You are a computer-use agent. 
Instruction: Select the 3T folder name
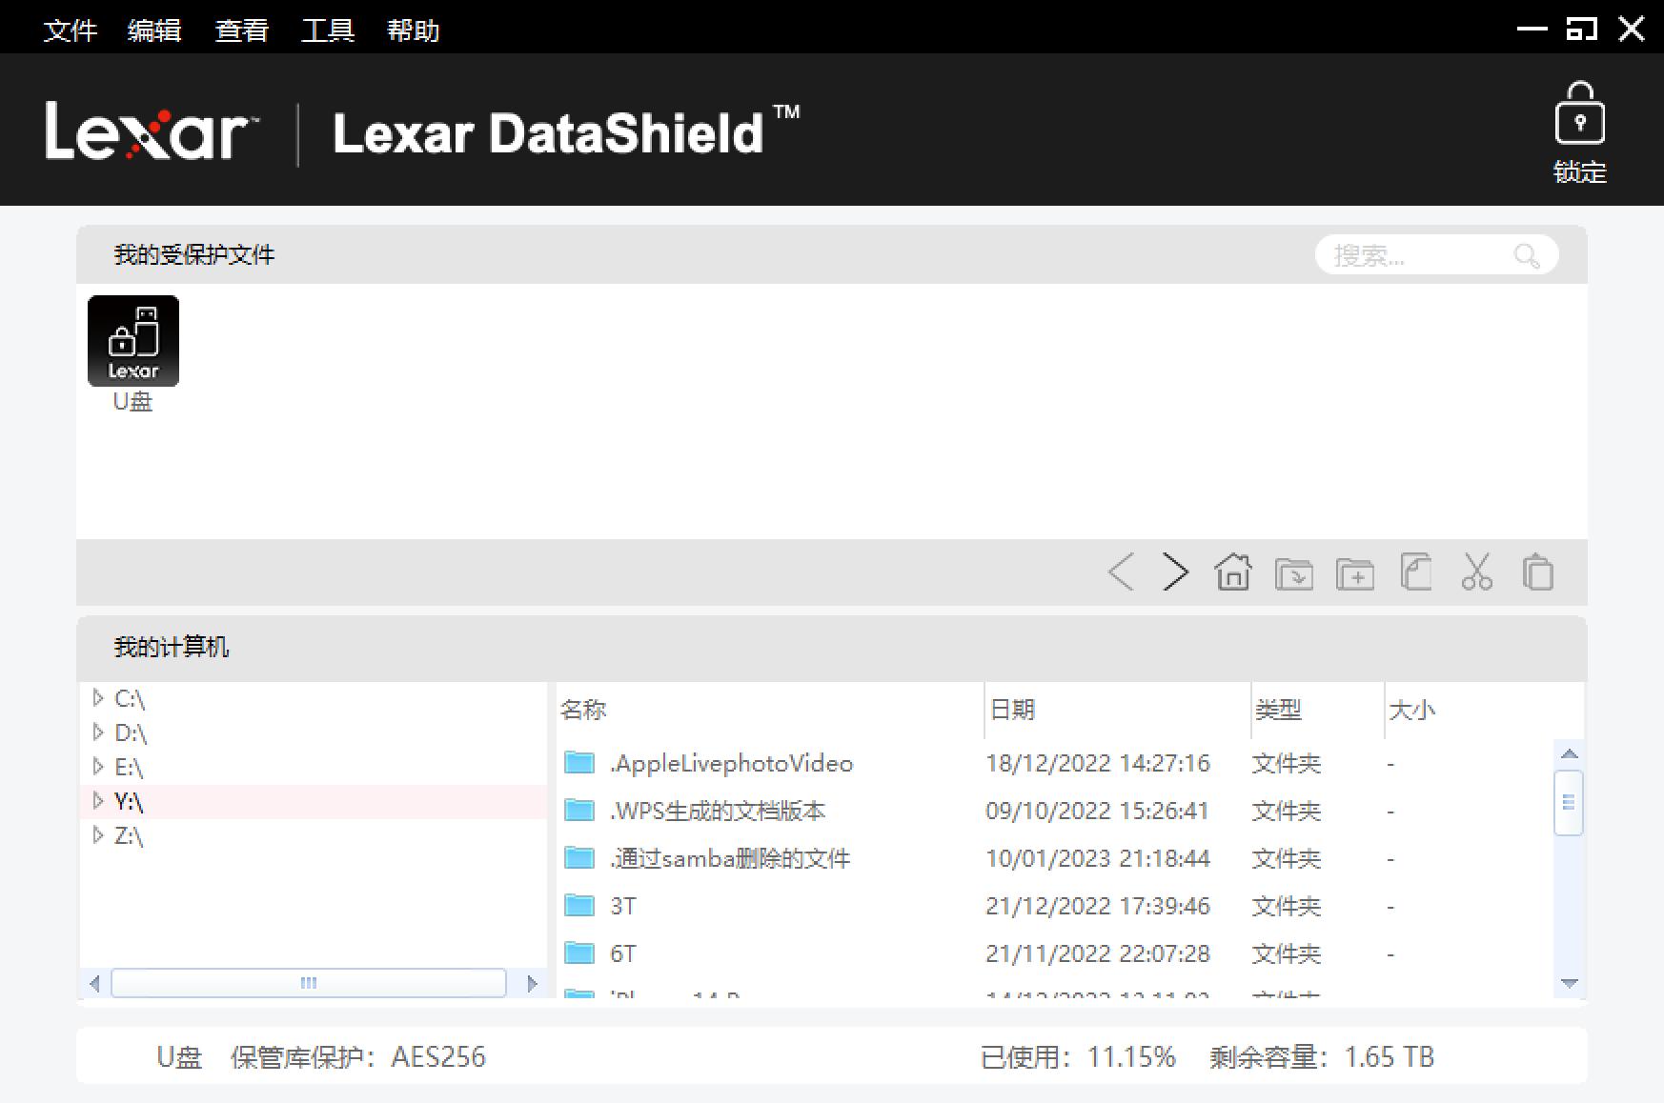tap(623, 906)
